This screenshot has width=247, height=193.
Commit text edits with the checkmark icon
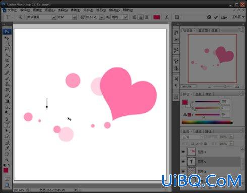tap(216, 17)
